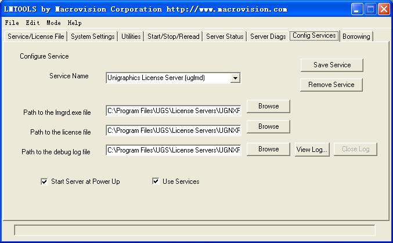Expand the Service Name dropdown arrow
Screen dimensions: 393x243
(235, 78)
